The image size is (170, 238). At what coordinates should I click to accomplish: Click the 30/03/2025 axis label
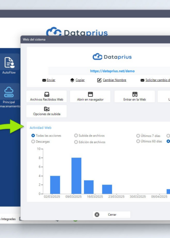tap(138, 196)
